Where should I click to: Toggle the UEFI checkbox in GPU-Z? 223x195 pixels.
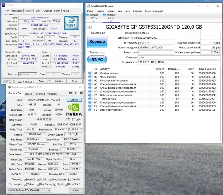[x=74, y=120]
